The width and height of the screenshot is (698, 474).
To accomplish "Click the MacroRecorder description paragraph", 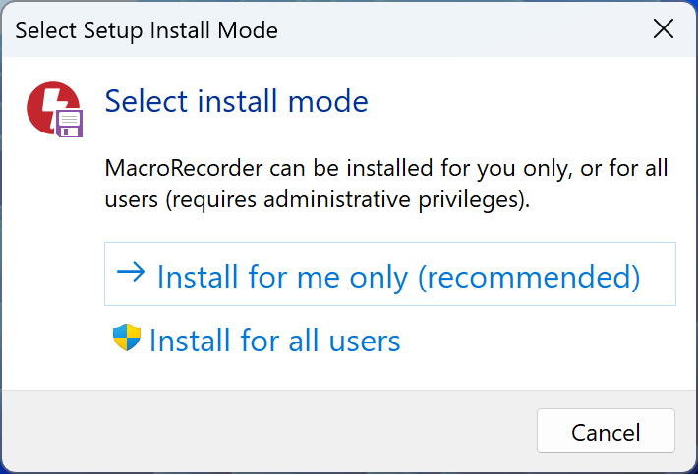I will [x=385, y=184].
